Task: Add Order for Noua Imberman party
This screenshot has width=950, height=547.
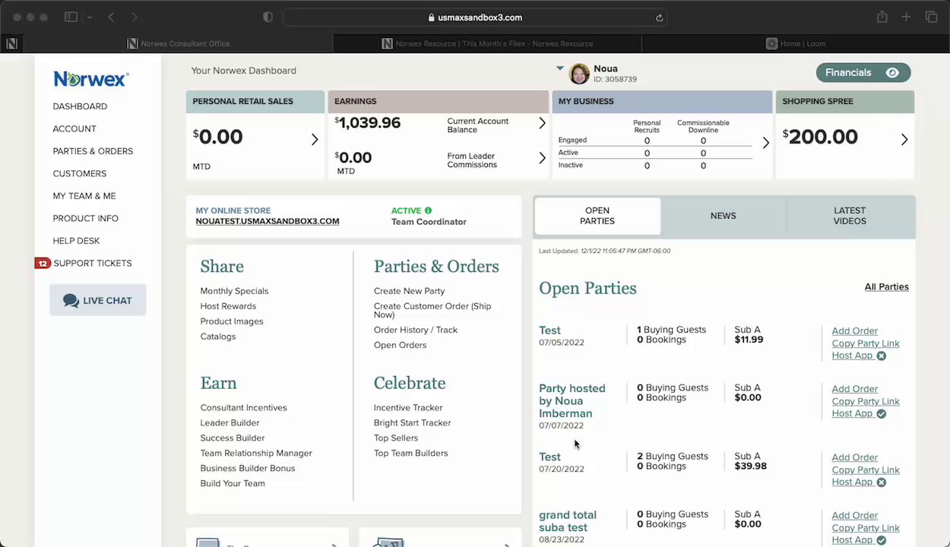Action: [854, 389]
